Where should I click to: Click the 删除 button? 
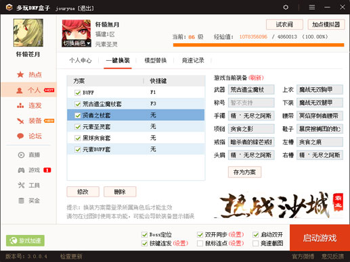pyautogui.click(x=120, y=192)
